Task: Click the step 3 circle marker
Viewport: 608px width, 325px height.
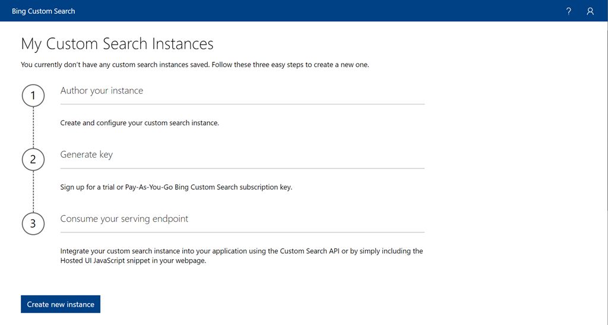Action: click(33, 224)
